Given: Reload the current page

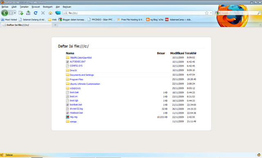Looking at the screenshot, I should [36, 13].
